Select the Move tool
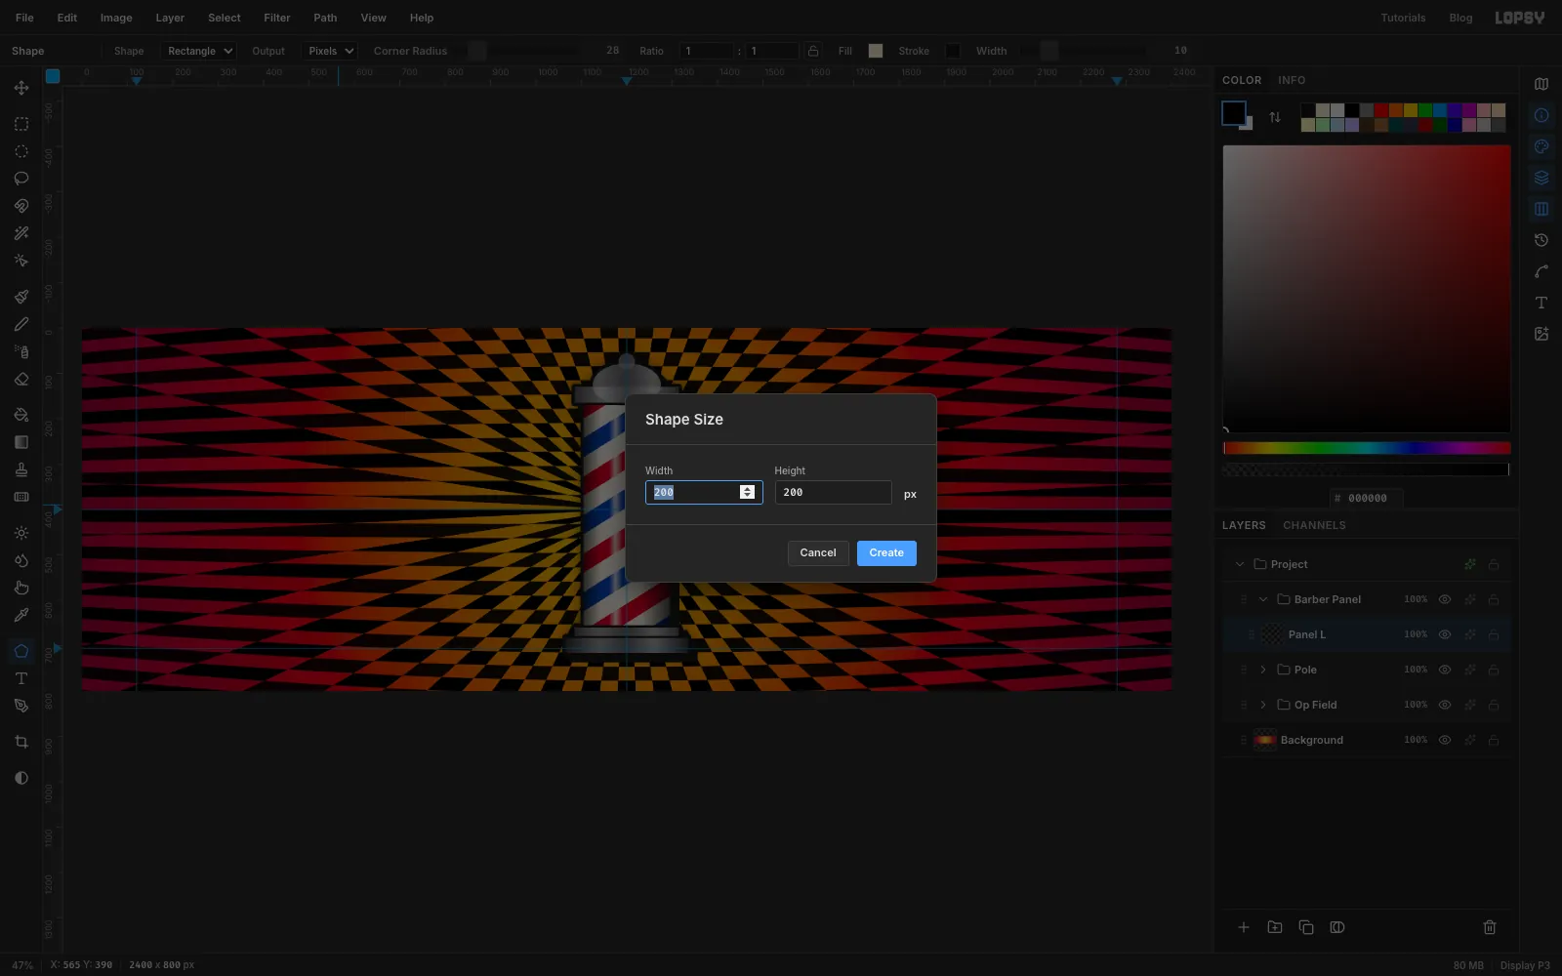 [x=21, y=88]
